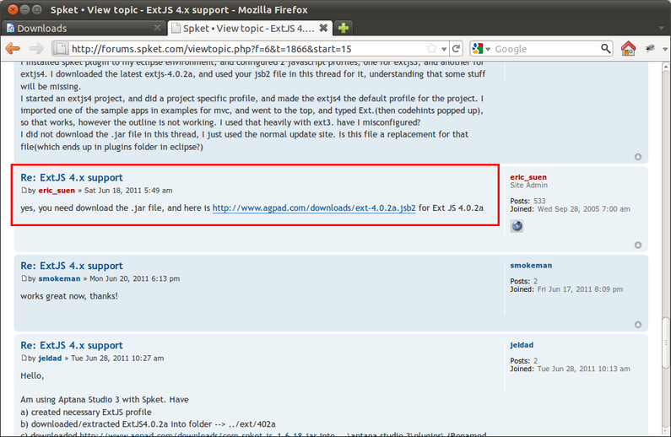Focus the URL address field
This screenshot has height=437, width=671.
click(245, 49)
